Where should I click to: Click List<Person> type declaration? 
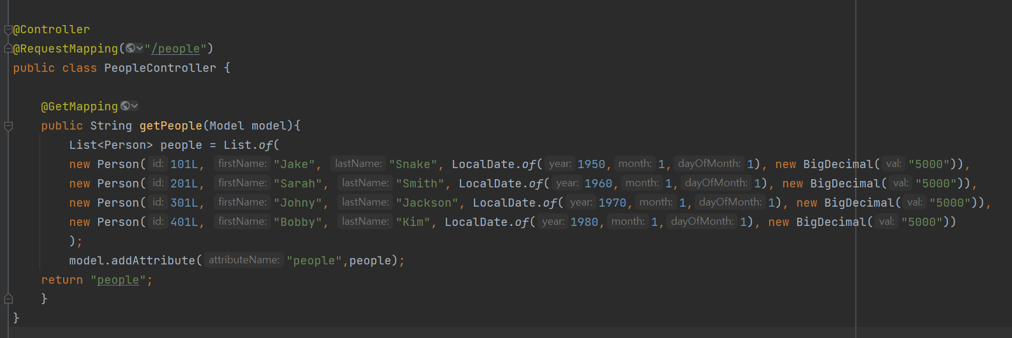tap(111, 145)
